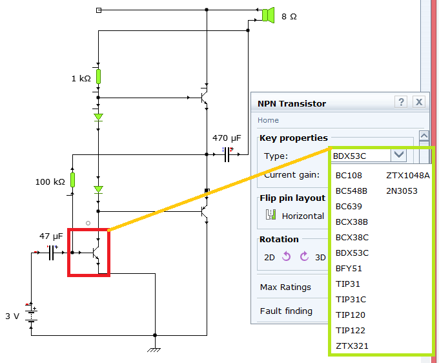Image resolution: width=439 pixels, height=363 pixels.
Task: Select TIP31C transistor type
Action: (351, 300)
